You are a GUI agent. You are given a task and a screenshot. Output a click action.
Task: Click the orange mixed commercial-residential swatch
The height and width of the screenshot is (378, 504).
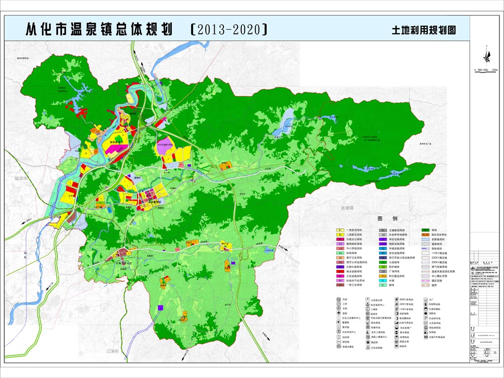pos(425,235)
